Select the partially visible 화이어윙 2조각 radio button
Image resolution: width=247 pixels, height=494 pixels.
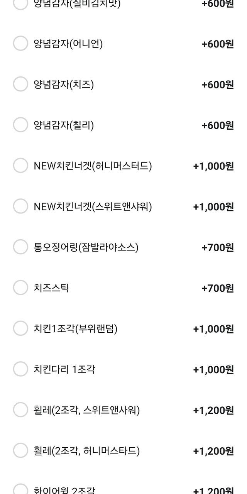(x=20, y=489)
